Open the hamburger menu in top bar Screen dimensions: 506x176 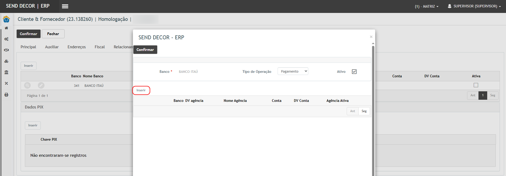[x=65, y=6]
